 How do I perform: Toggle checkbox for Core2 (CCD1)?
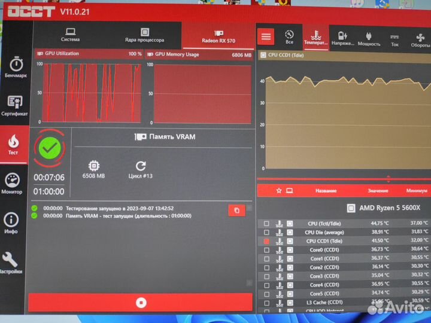[x=266, y=267]
